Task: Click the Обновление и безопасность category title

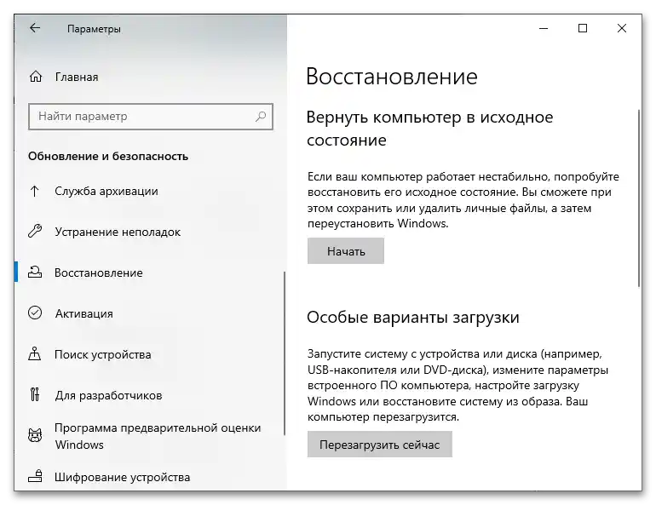Action: 108,157
